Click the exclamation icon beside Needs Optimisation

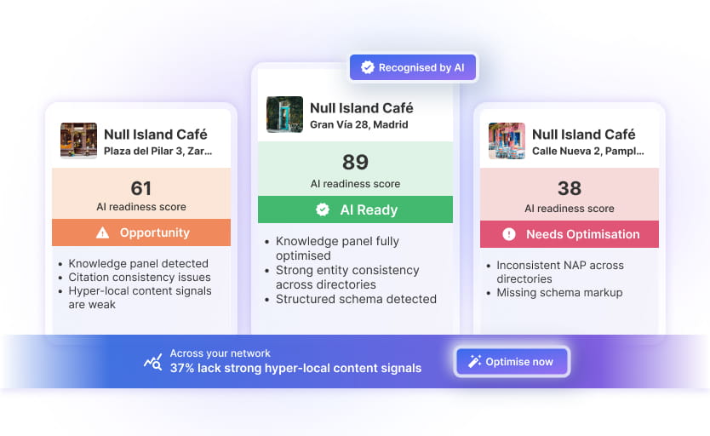(x=509, y=234)
